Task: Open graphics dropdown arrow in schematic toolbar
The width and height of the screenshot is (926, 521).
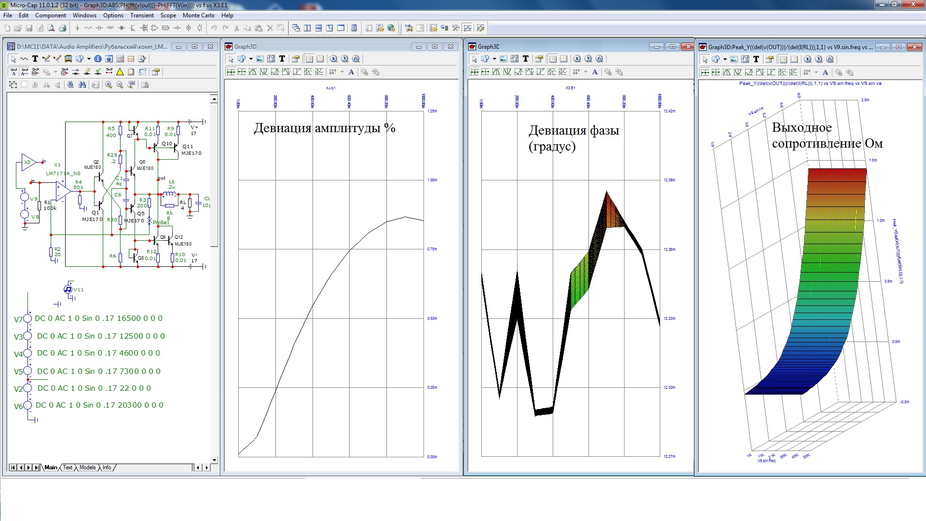Action: (89, 59)
